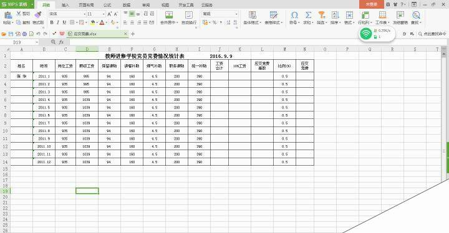Toggle middle vertical alignment
Screen dimensions: 449x233
point(132,14)
